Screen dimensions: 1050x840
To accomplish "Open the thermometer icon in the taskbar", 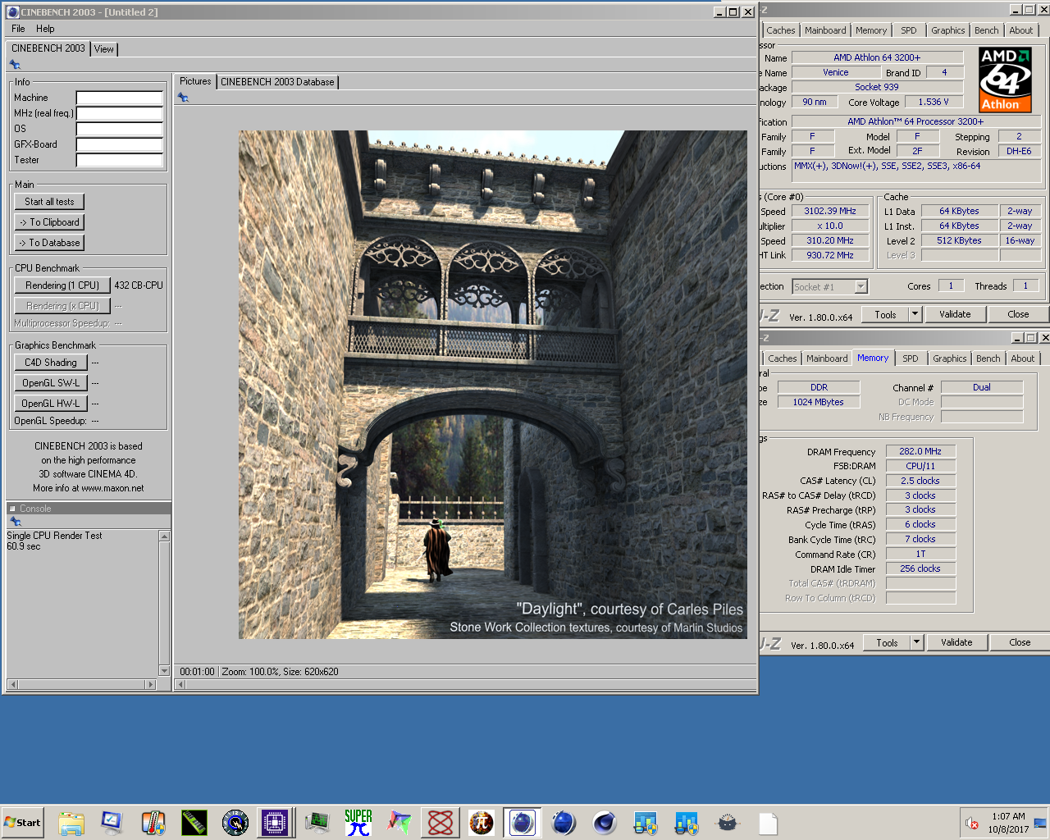I will pos(153,823).
